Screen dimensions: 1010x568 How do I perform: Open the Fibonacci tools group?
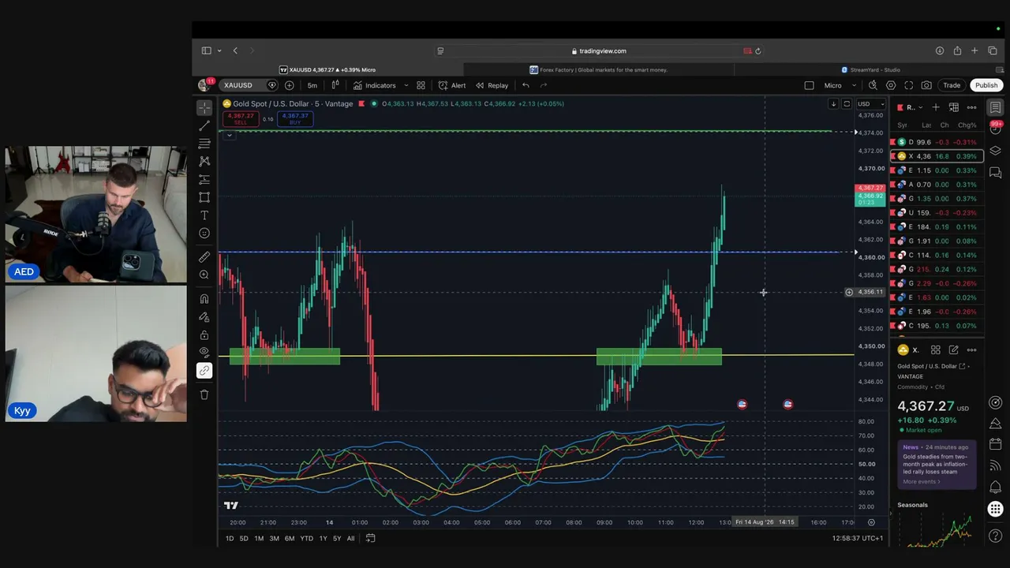point(204,144)
